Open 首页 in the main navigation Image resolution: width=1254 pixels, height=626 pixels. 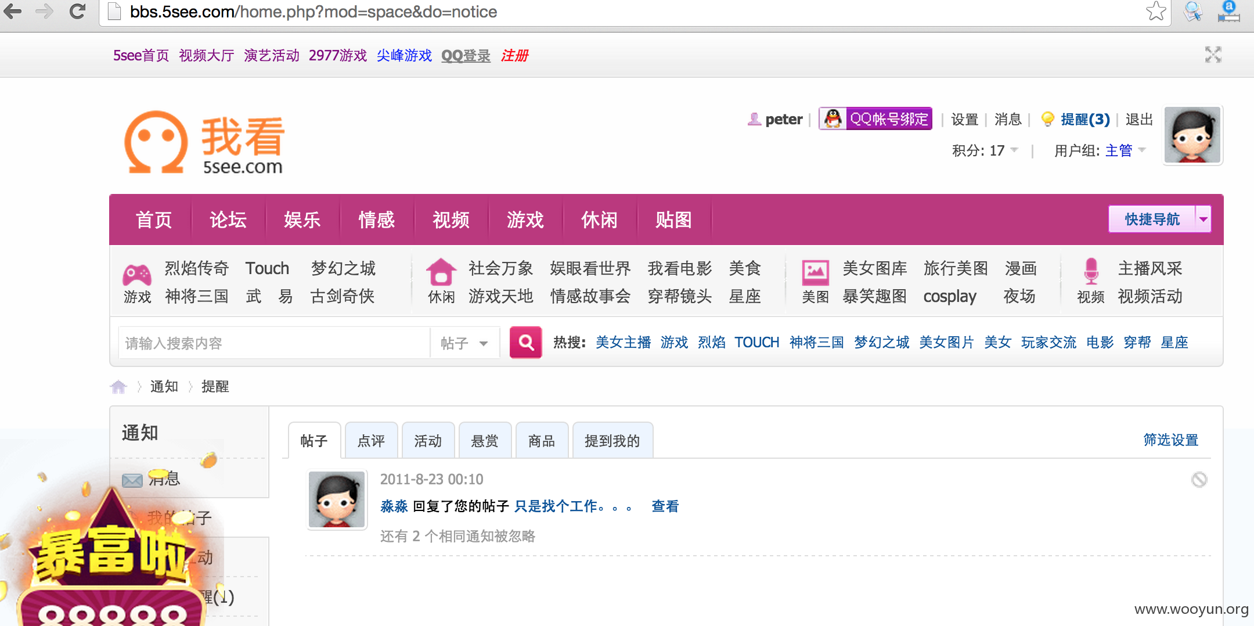point(154,220)
